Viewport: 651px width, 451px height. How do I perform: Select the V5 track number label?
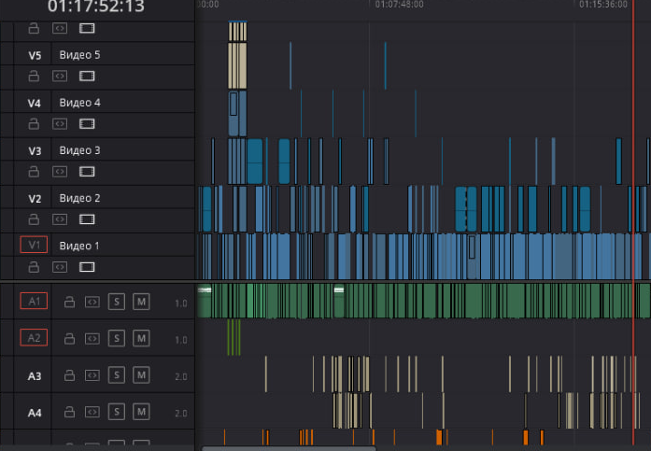(35, 55)
